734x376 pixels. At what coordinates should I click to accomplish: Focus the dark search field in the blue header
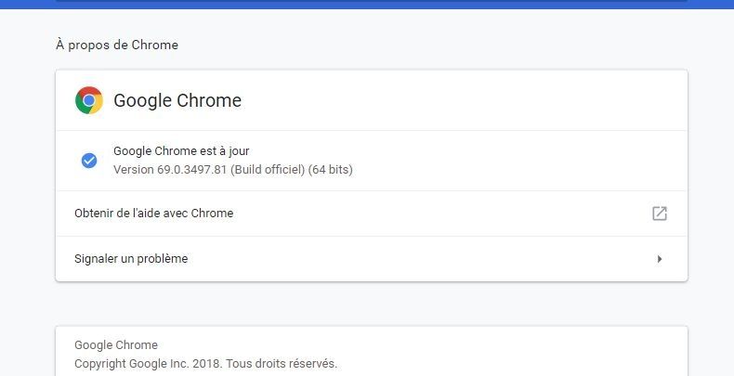tap(372, 1)
